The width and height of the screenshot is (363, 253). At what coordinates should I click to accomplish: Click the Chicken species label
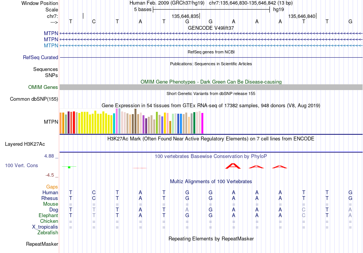(49, 221)
